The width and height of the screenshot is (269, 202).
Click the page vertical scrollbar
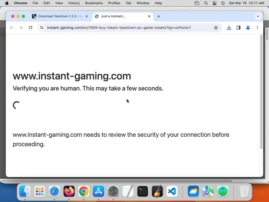pos(261,92)
